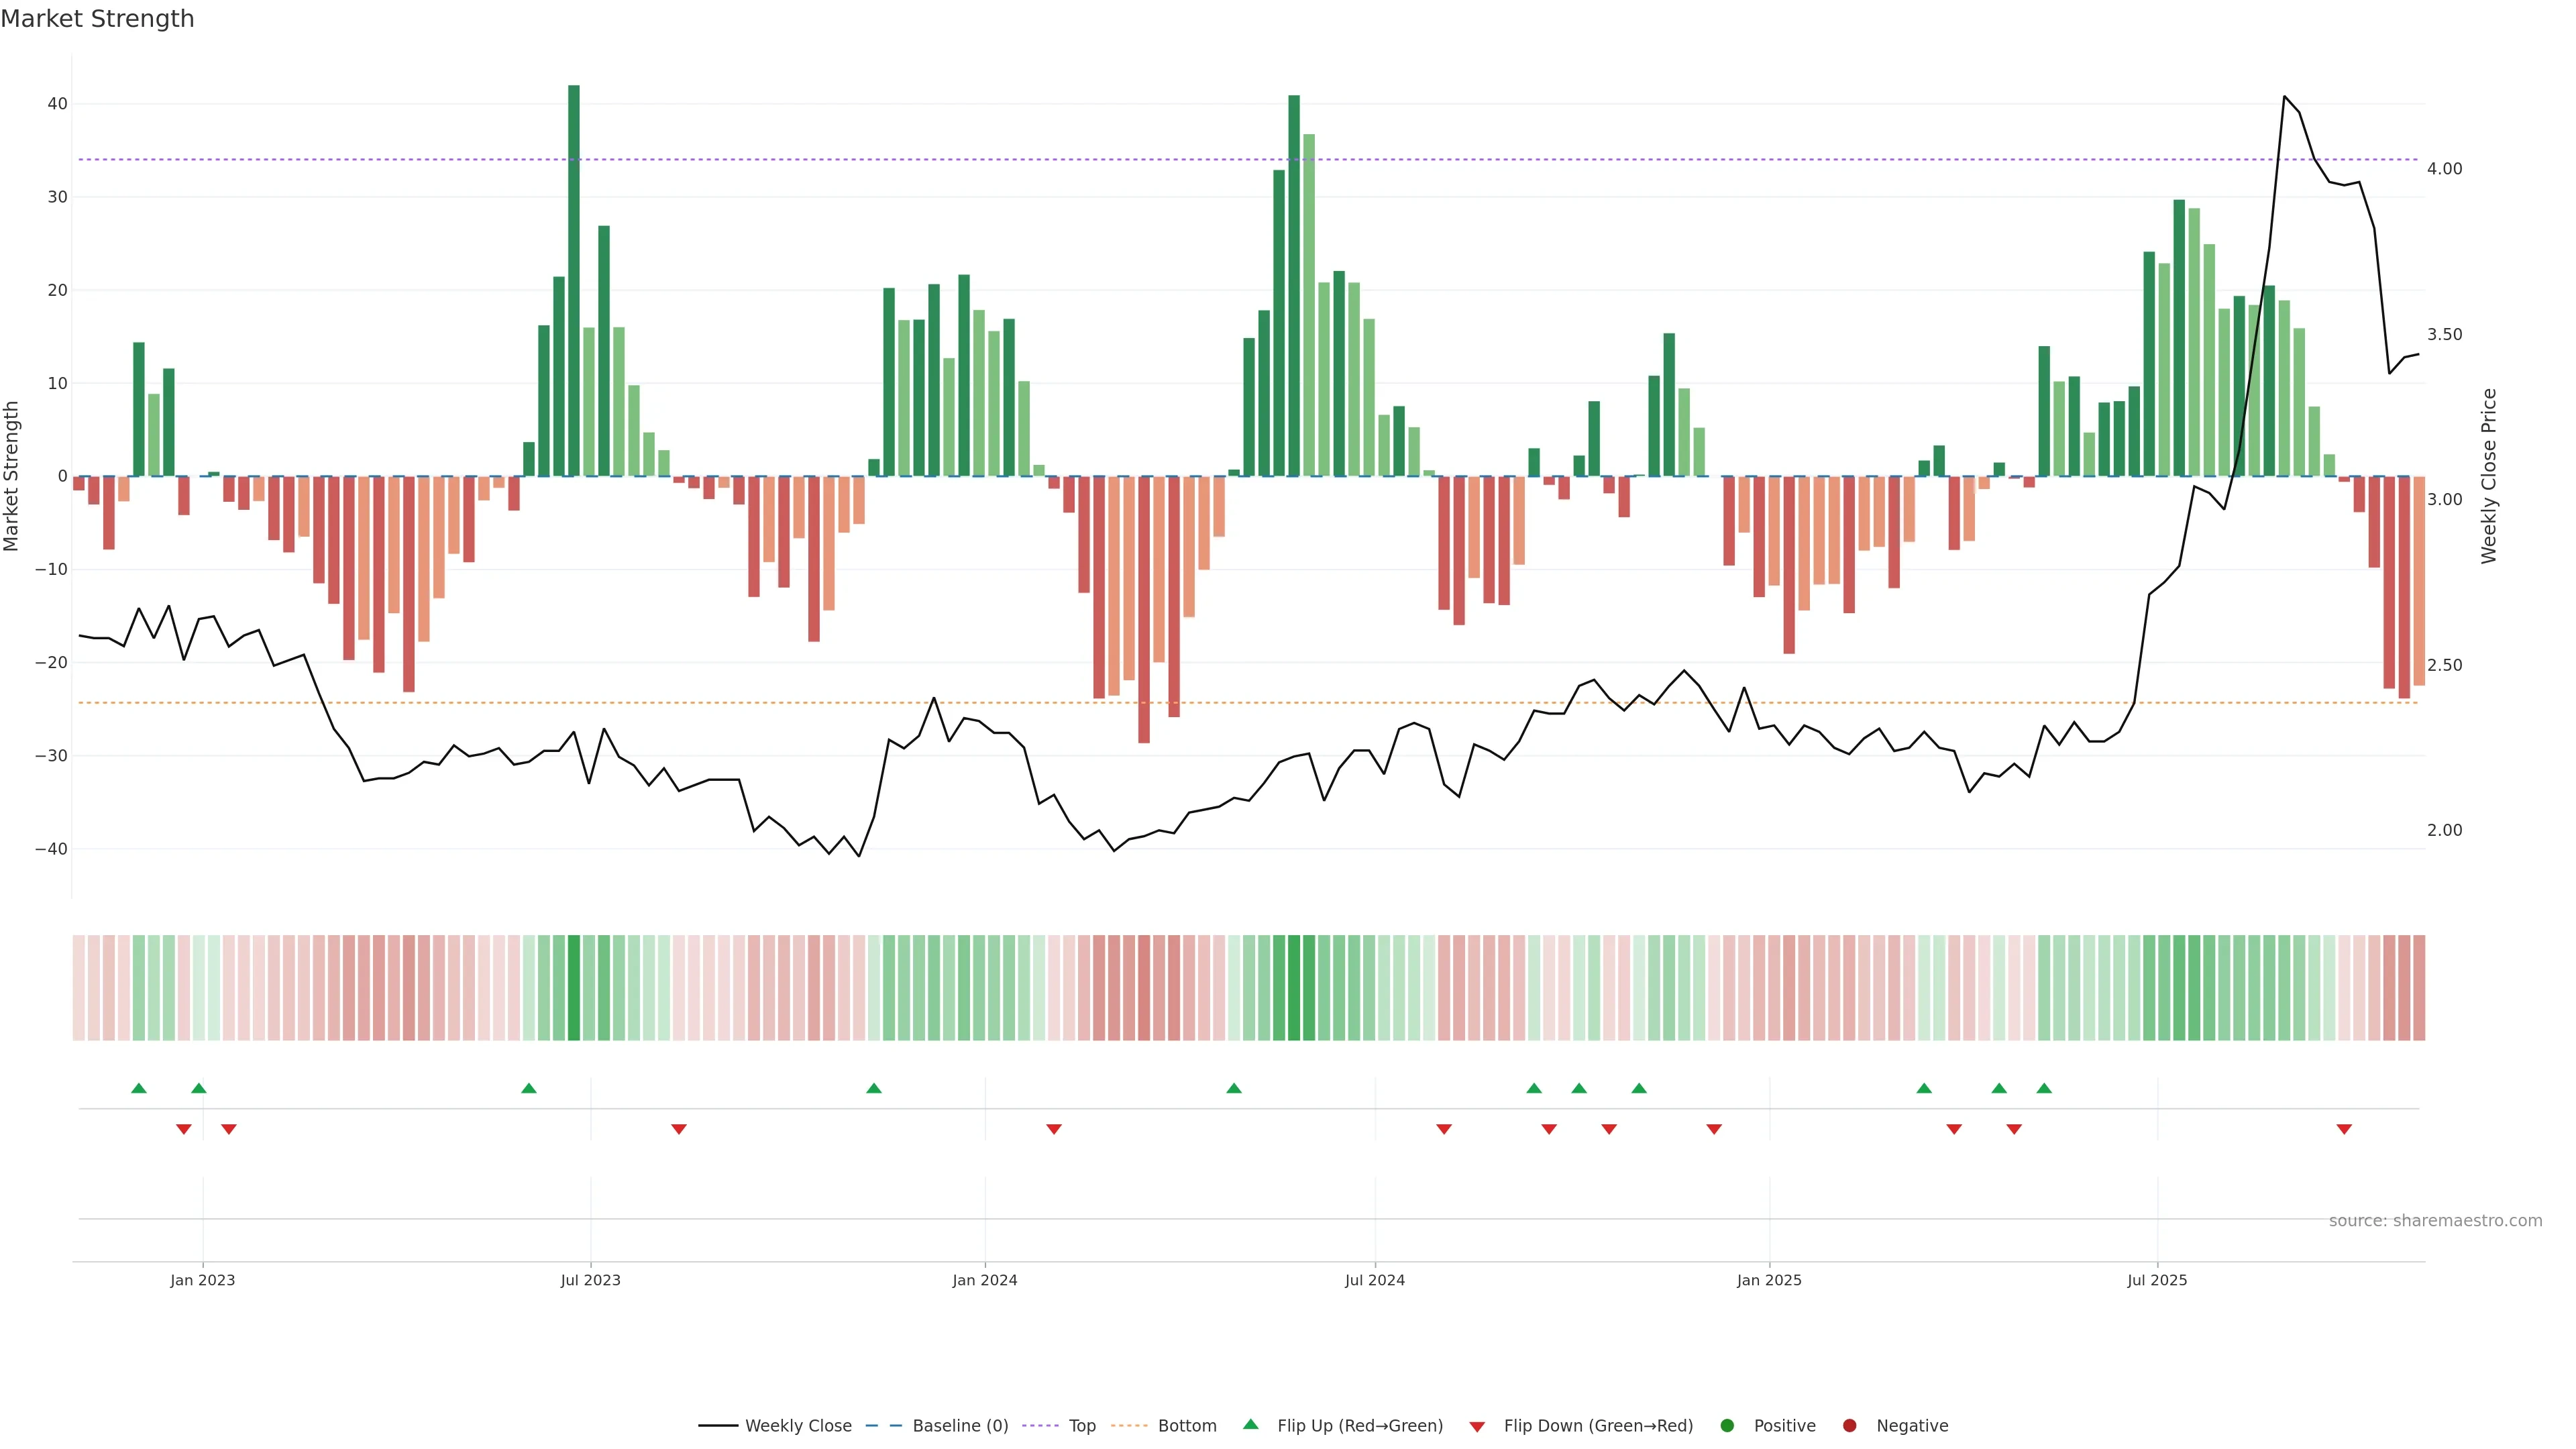
Task: Click the Weekly Close Price axis title
Action: [x=2489, y=476]
